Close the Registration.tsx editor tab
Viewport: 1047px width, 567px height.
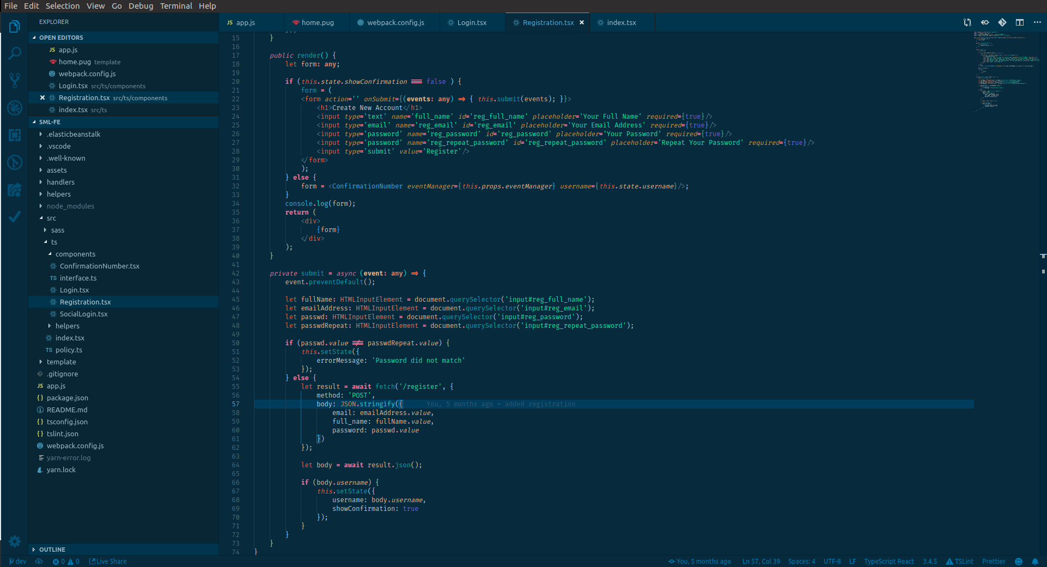582,23
